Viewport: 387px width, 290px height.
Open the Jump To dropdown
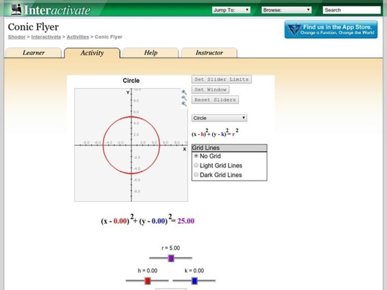pyautogui.click(x=231, y=9)
